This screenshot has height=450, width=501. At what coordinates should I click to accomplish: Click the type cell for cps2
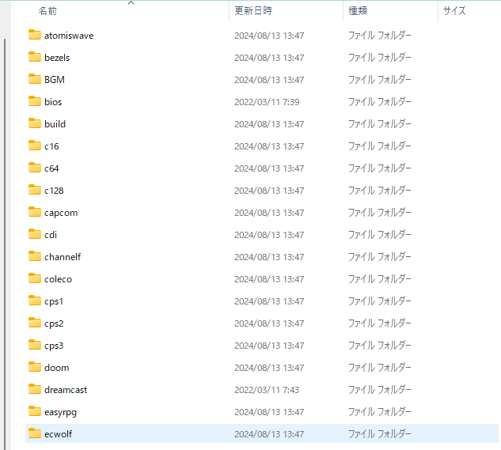[x=379, y=323]
